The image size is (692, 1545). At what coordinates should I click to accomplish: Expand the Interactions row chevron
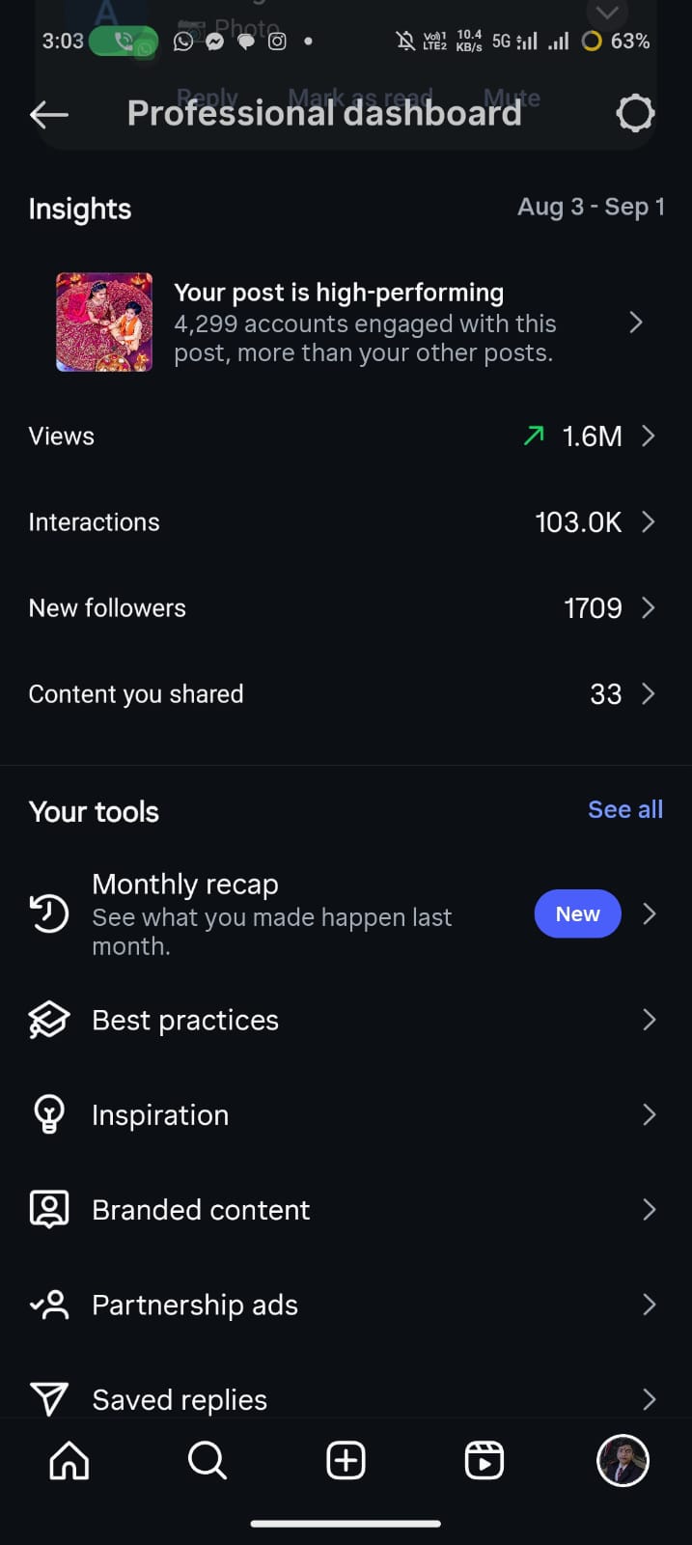click(649, 522)
